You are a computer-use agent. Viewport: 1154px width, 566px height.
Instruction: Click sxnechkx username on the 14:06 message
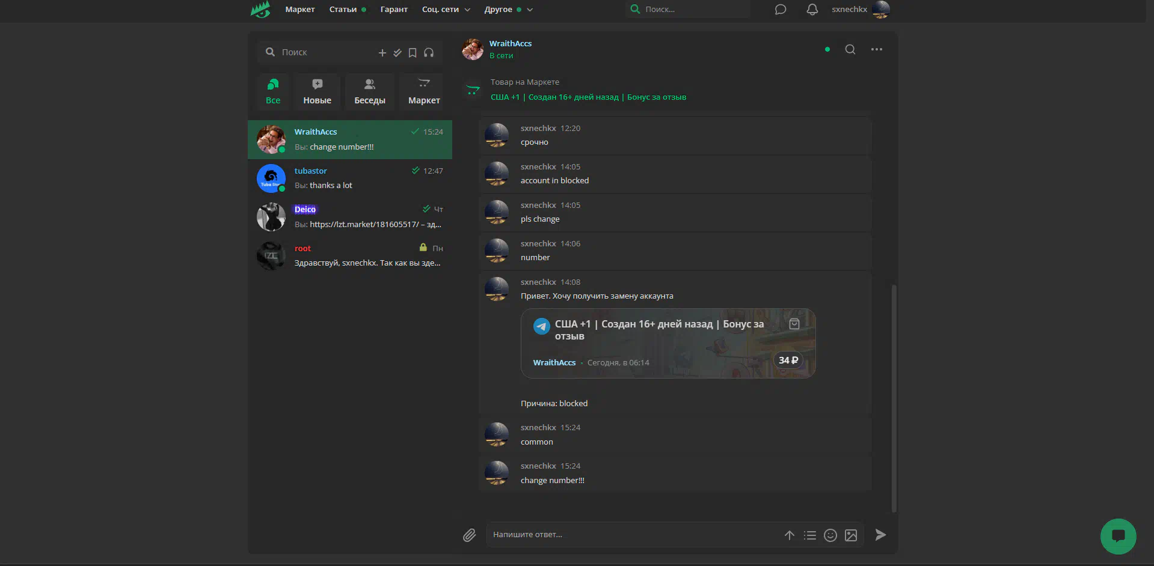pyautogui.click(x=538, y=244)
